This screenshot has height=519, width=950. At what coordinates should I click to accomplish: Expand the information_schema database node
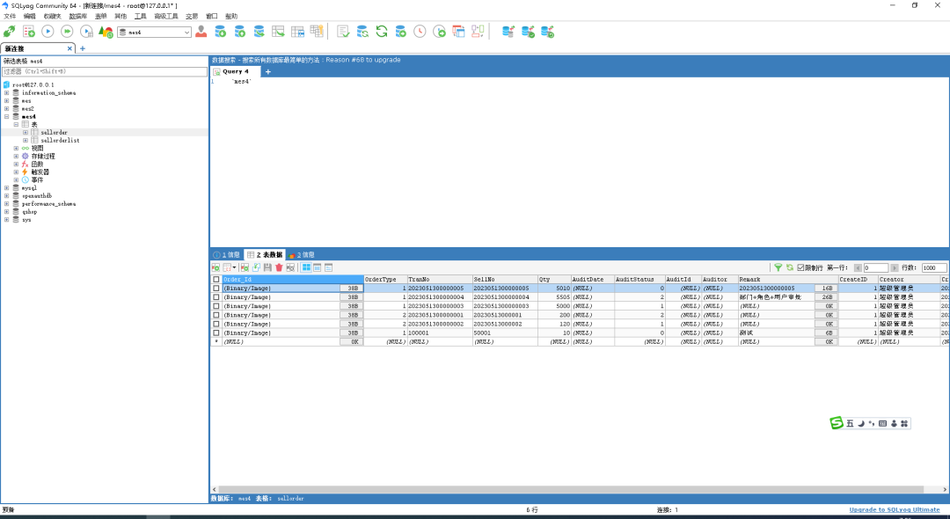tap(6, 92)
